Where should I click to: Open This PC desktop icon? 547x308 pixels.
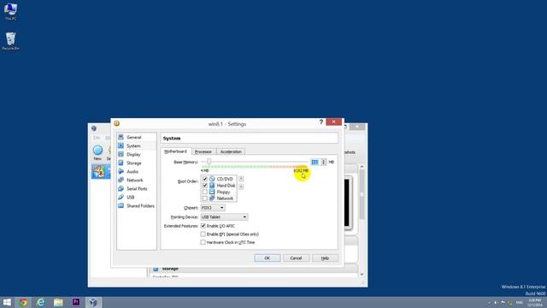click(10, 11)
